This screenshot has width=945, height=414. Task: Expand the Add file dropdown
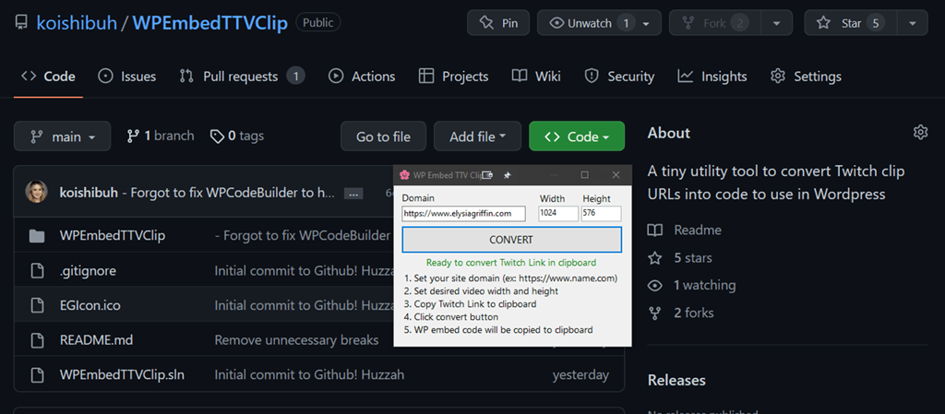477,136
